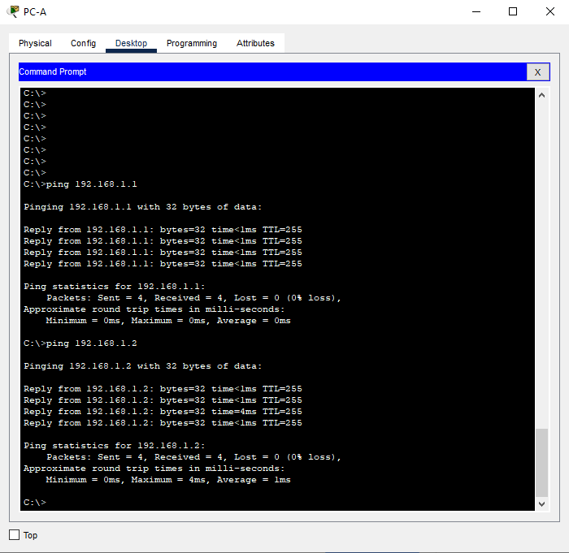Click the 'ping 192.168.1.1' command line
569x553 pixels.
tap(80, 184)
